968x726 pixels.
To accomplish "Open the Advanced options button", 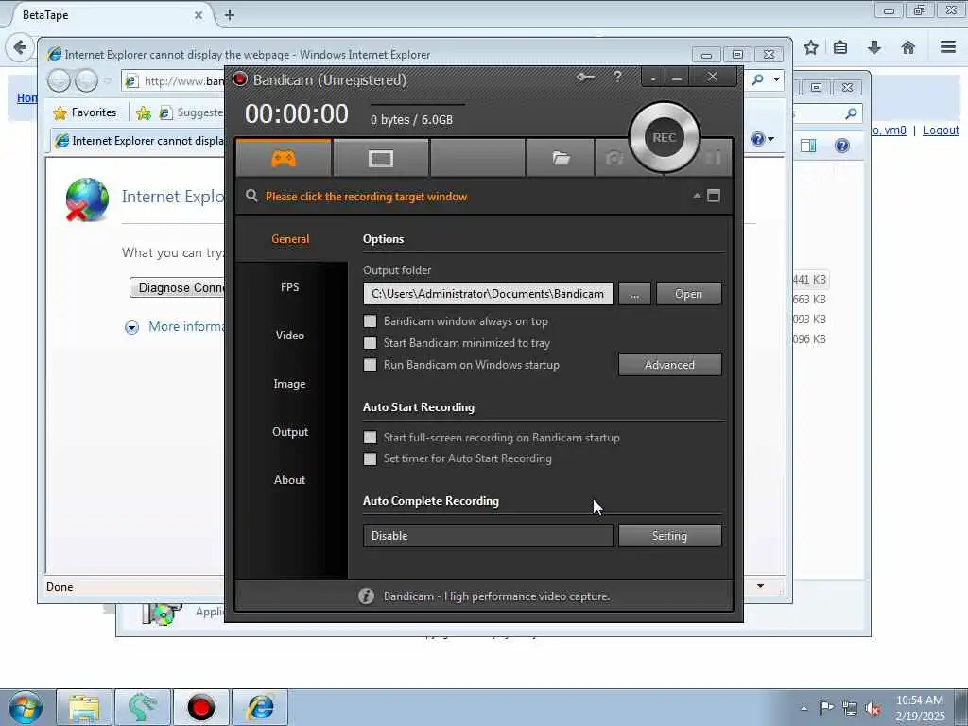I will pyautogui.click(x=670, y=364).
